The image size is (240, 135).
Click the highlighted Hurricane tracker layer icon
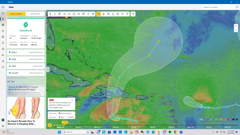(x=99, y=14)
